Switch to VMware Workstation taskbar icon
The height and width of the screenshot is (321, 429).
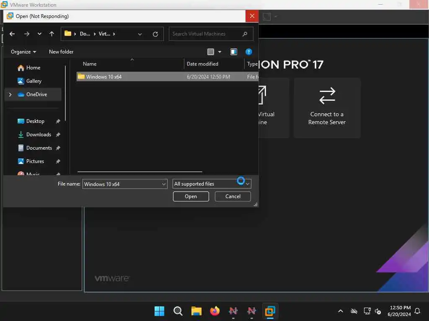(270, 311)
